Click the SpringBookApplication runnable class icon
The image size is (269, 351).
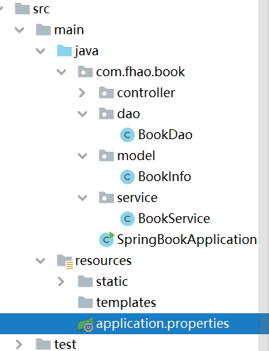[106, 239]
